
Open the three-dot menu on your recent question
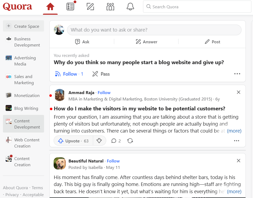(x=237, y=74)
